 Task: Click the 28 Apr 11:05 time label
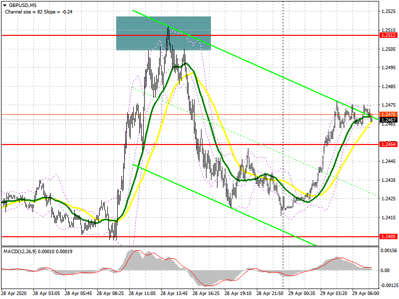coord(142,294)
